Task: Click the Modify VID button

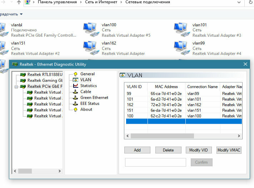Action: pos(199,150)
